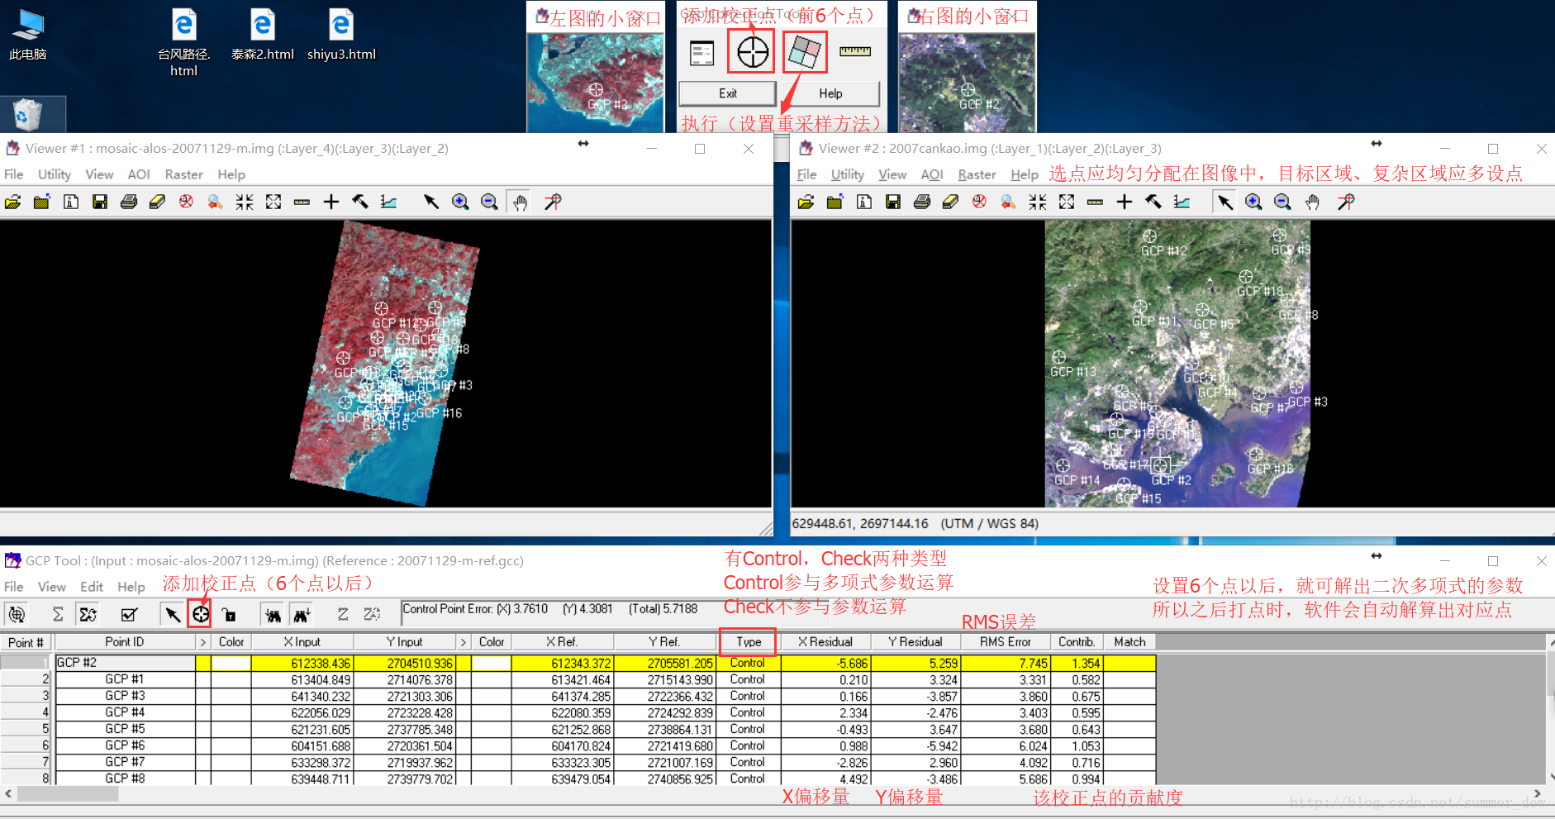Click input Color cell of GCP #2 row
This screenshot has width=1555, height=819.
point(231,663)
